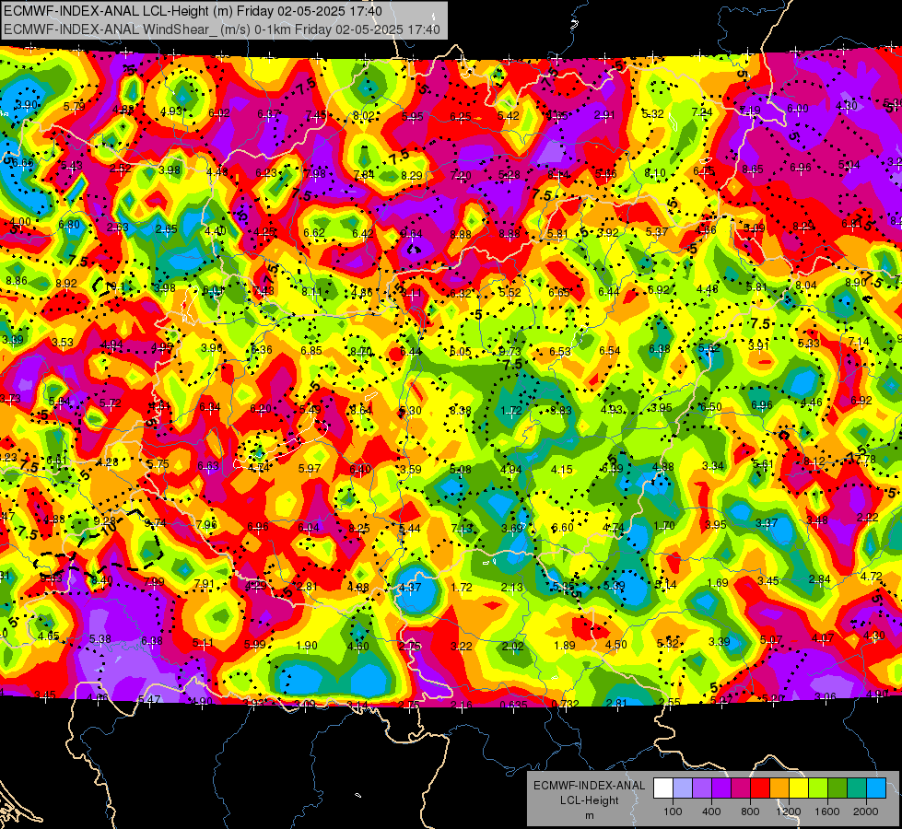Viewport: 902px width, 829px height.
Task: Select the 4.15 shear value
Action: [561, 470]
